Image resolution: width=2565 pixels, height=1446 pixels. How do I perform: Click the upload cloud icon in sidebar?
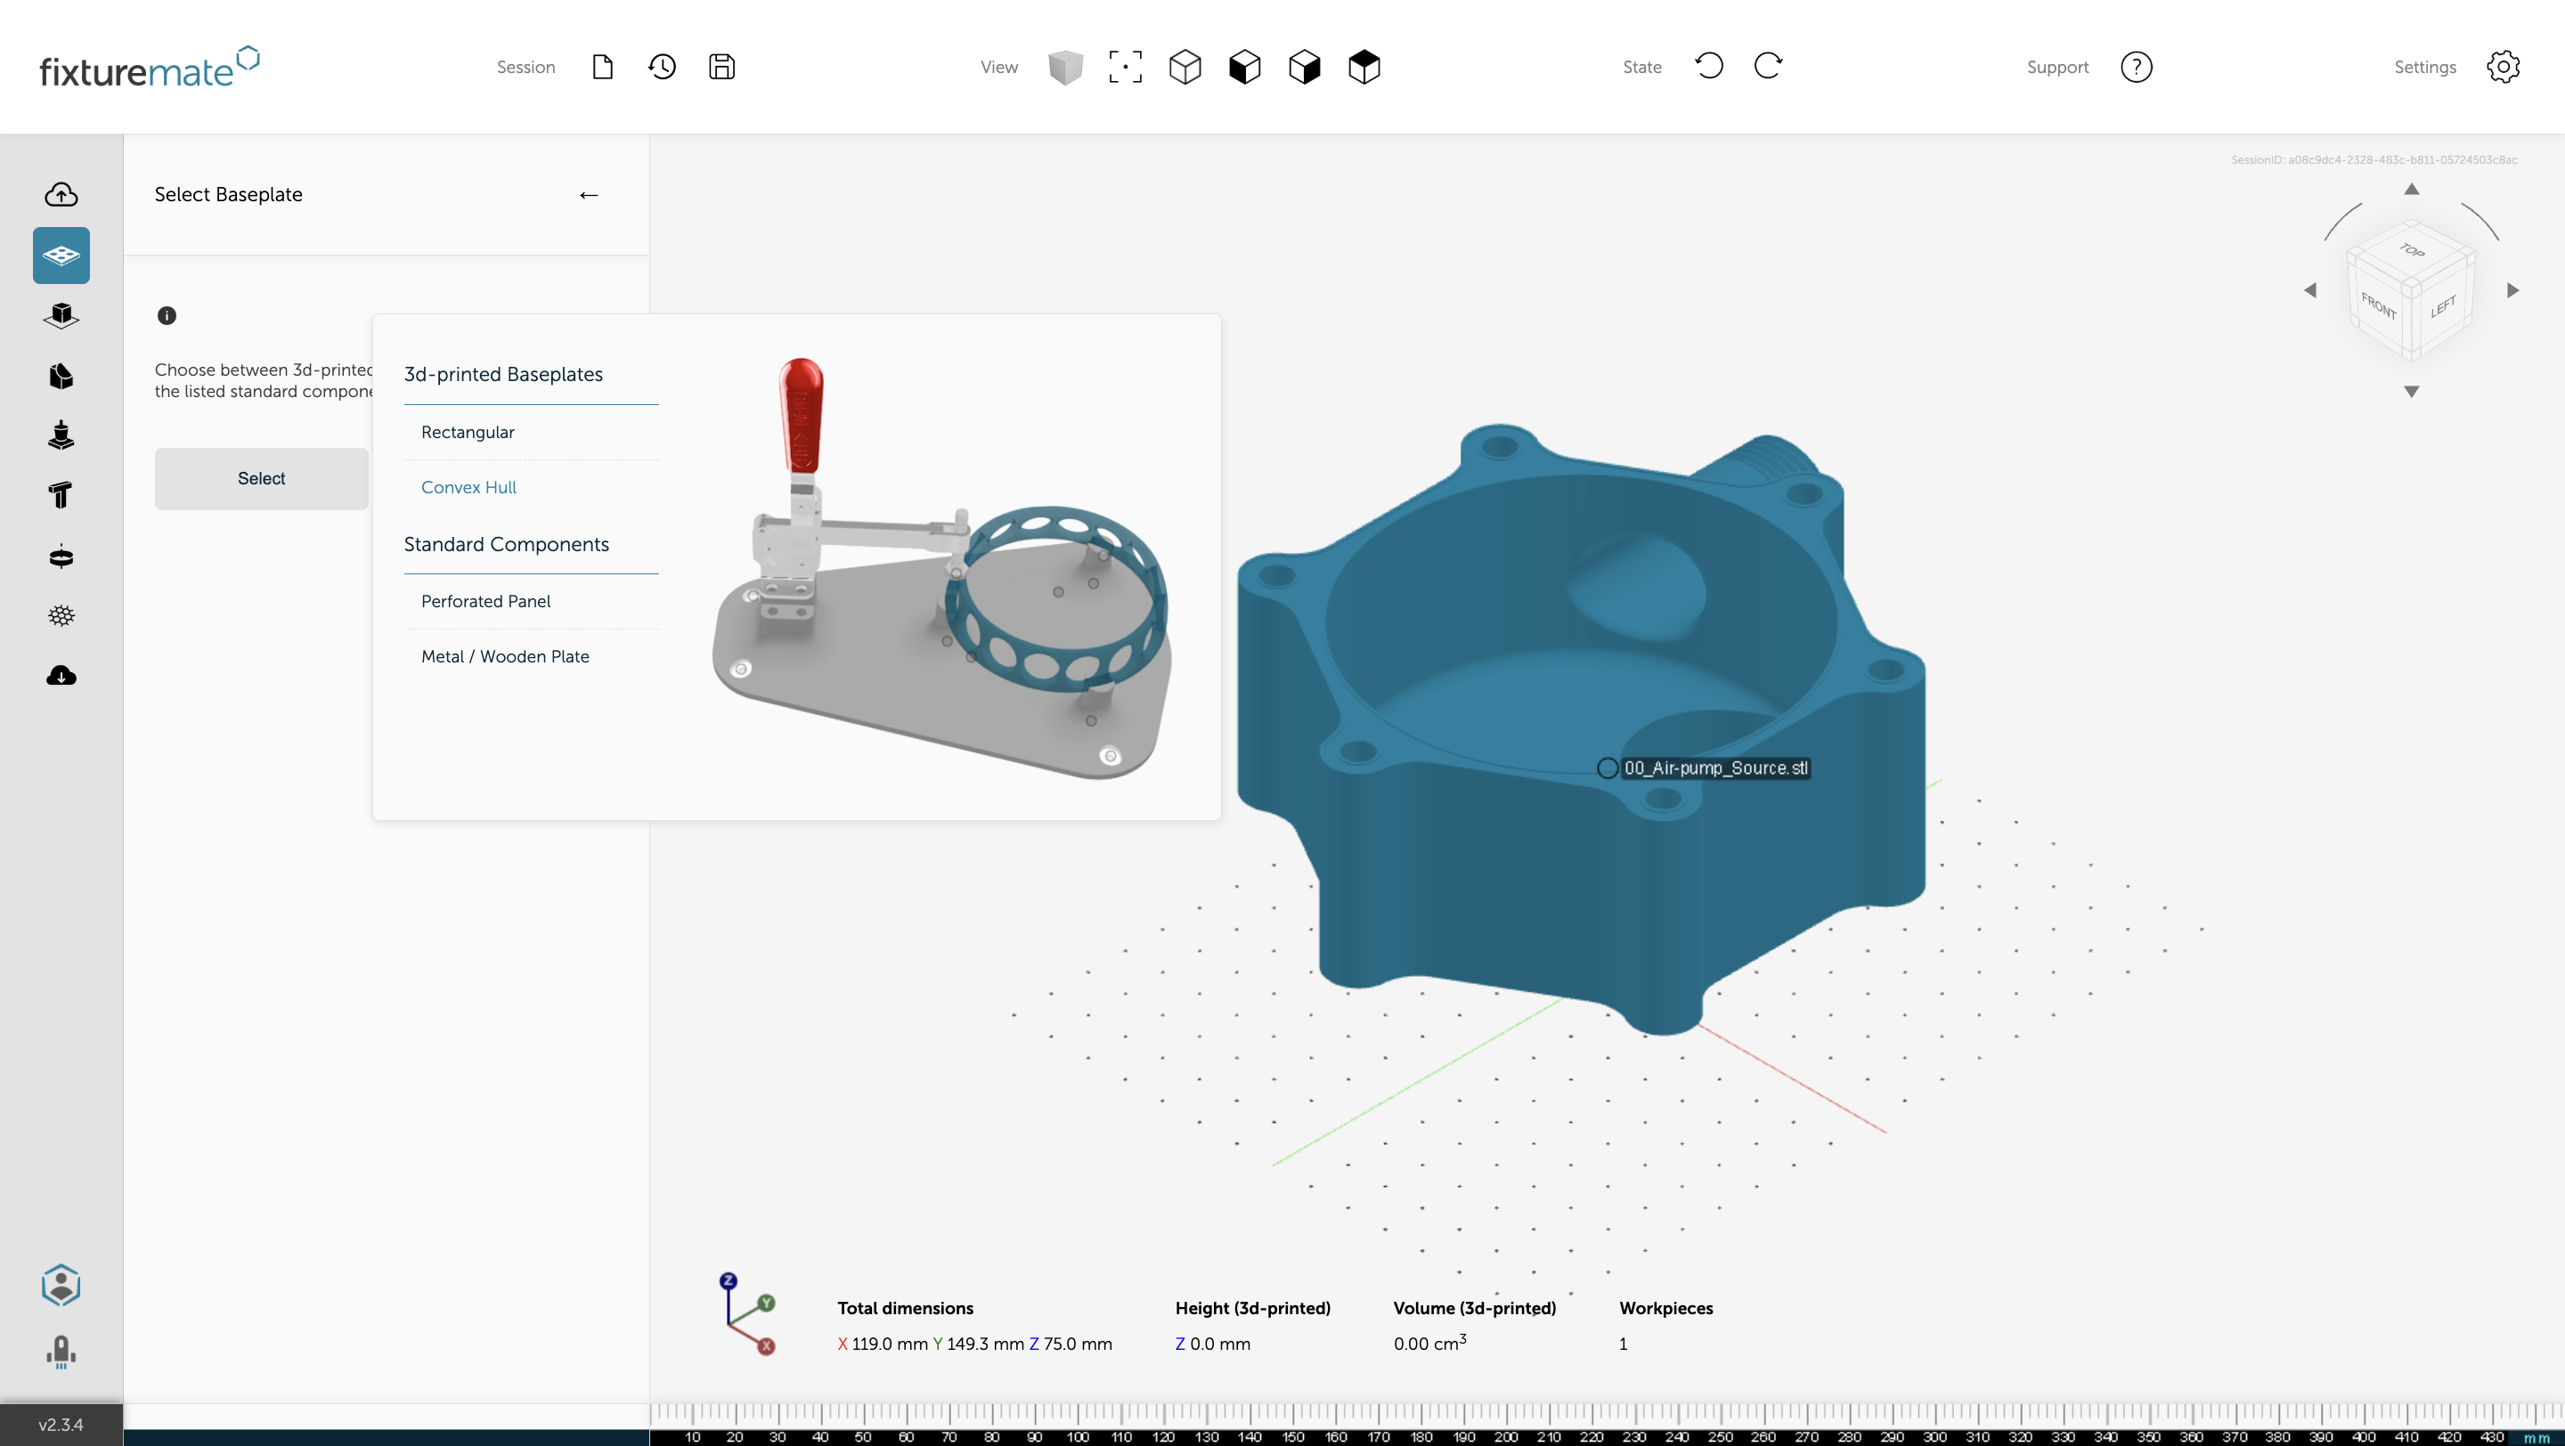[61, 195]
